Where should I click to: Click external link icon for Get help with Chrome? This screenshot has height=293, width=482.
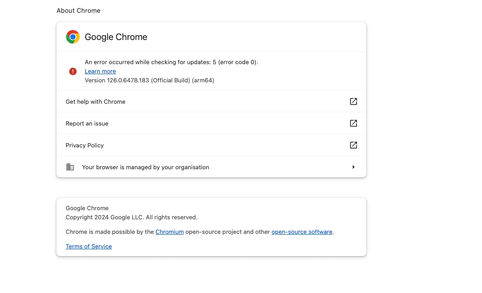[354, 101]
